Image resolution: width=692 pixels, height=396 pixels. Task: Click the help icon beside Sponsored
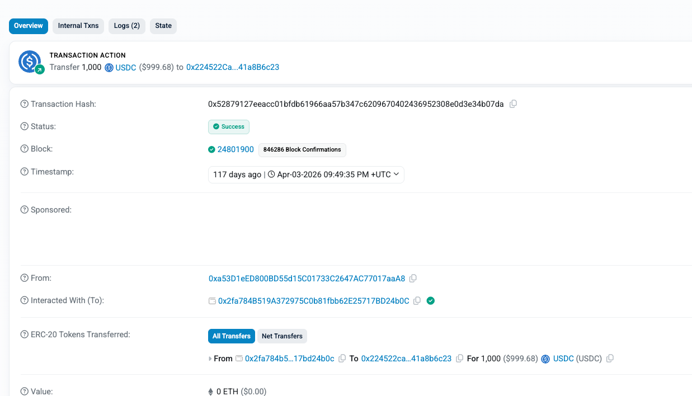coord(25,210)
